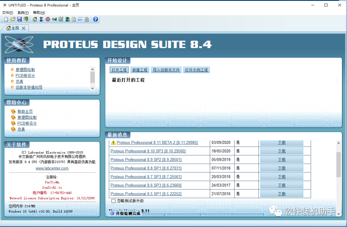Open the 旧版本移植向导 tutorial link
This screenshot has height=227, width=347.
coord(29,87)
